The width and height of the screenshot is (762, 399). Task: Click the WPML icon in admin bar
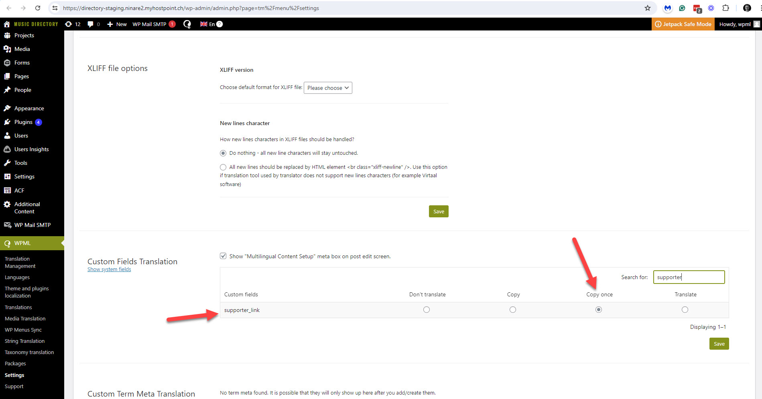(x=187, y=24)
